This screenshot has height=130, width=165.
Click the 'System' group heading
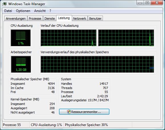[x=66, y=79]
